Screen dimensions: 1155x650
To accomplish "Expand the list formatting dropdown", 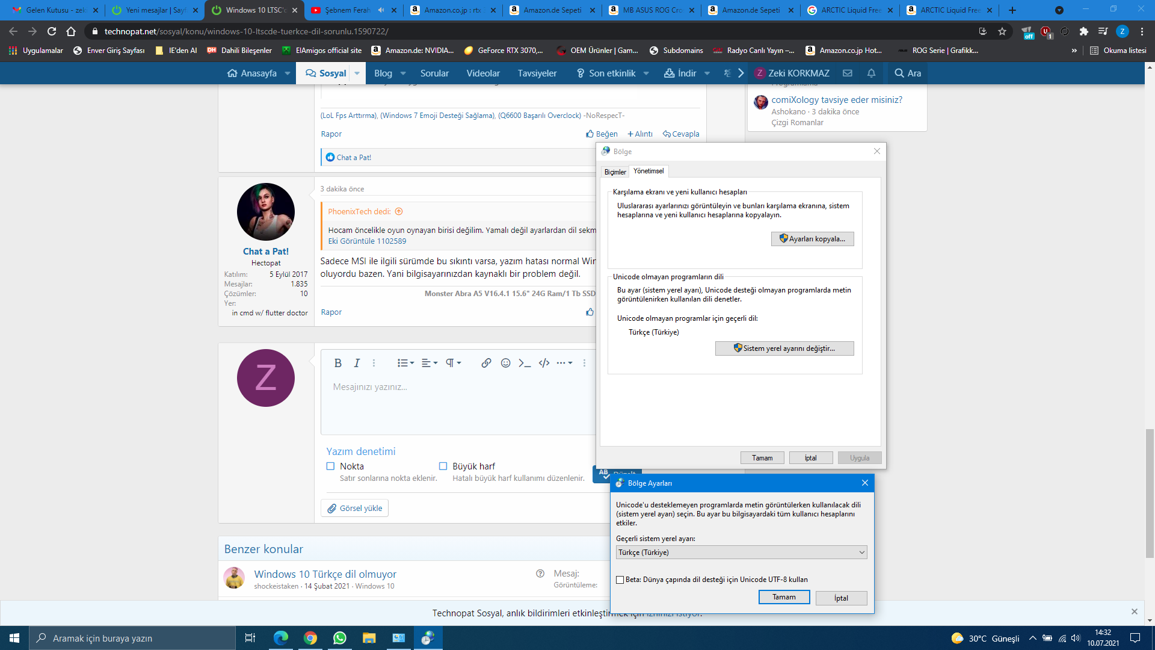I will (405, 363).
